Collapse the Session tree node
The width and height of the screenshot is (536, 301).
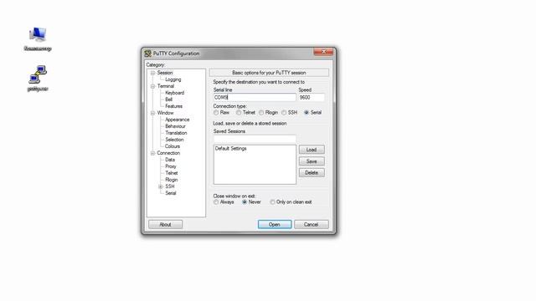point(152,73)
